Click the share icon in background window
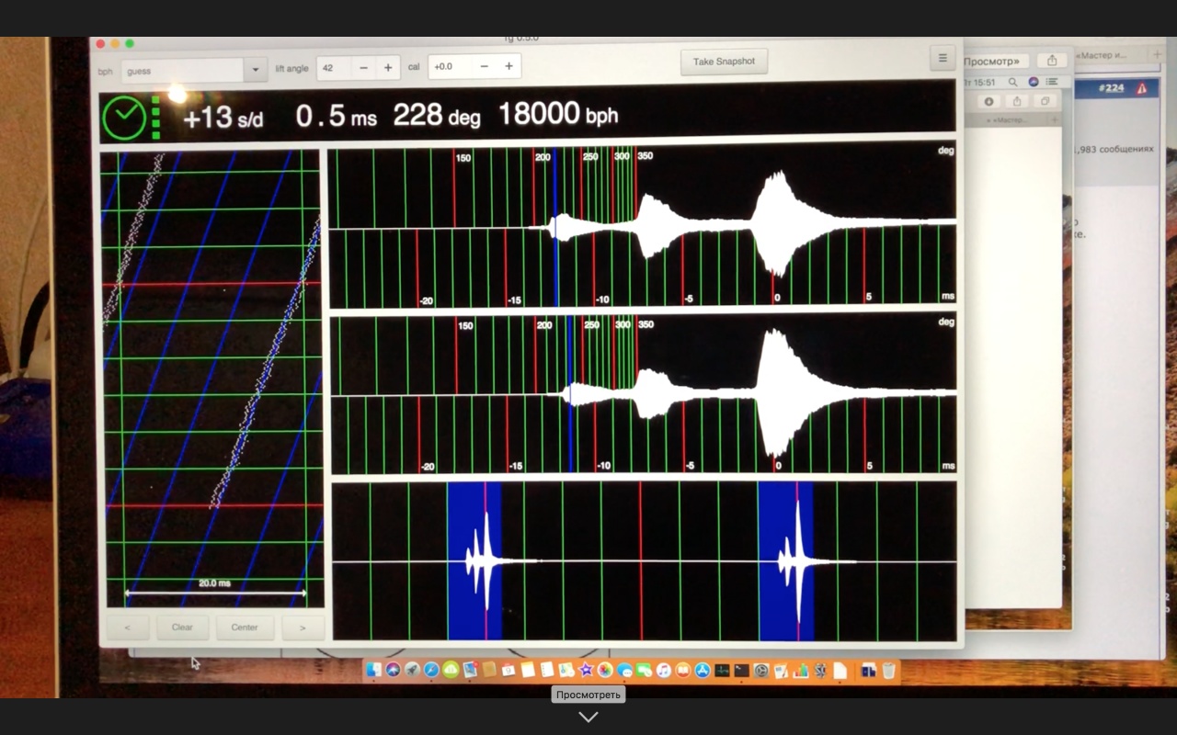1177x735 pixels. point(1052,61)
